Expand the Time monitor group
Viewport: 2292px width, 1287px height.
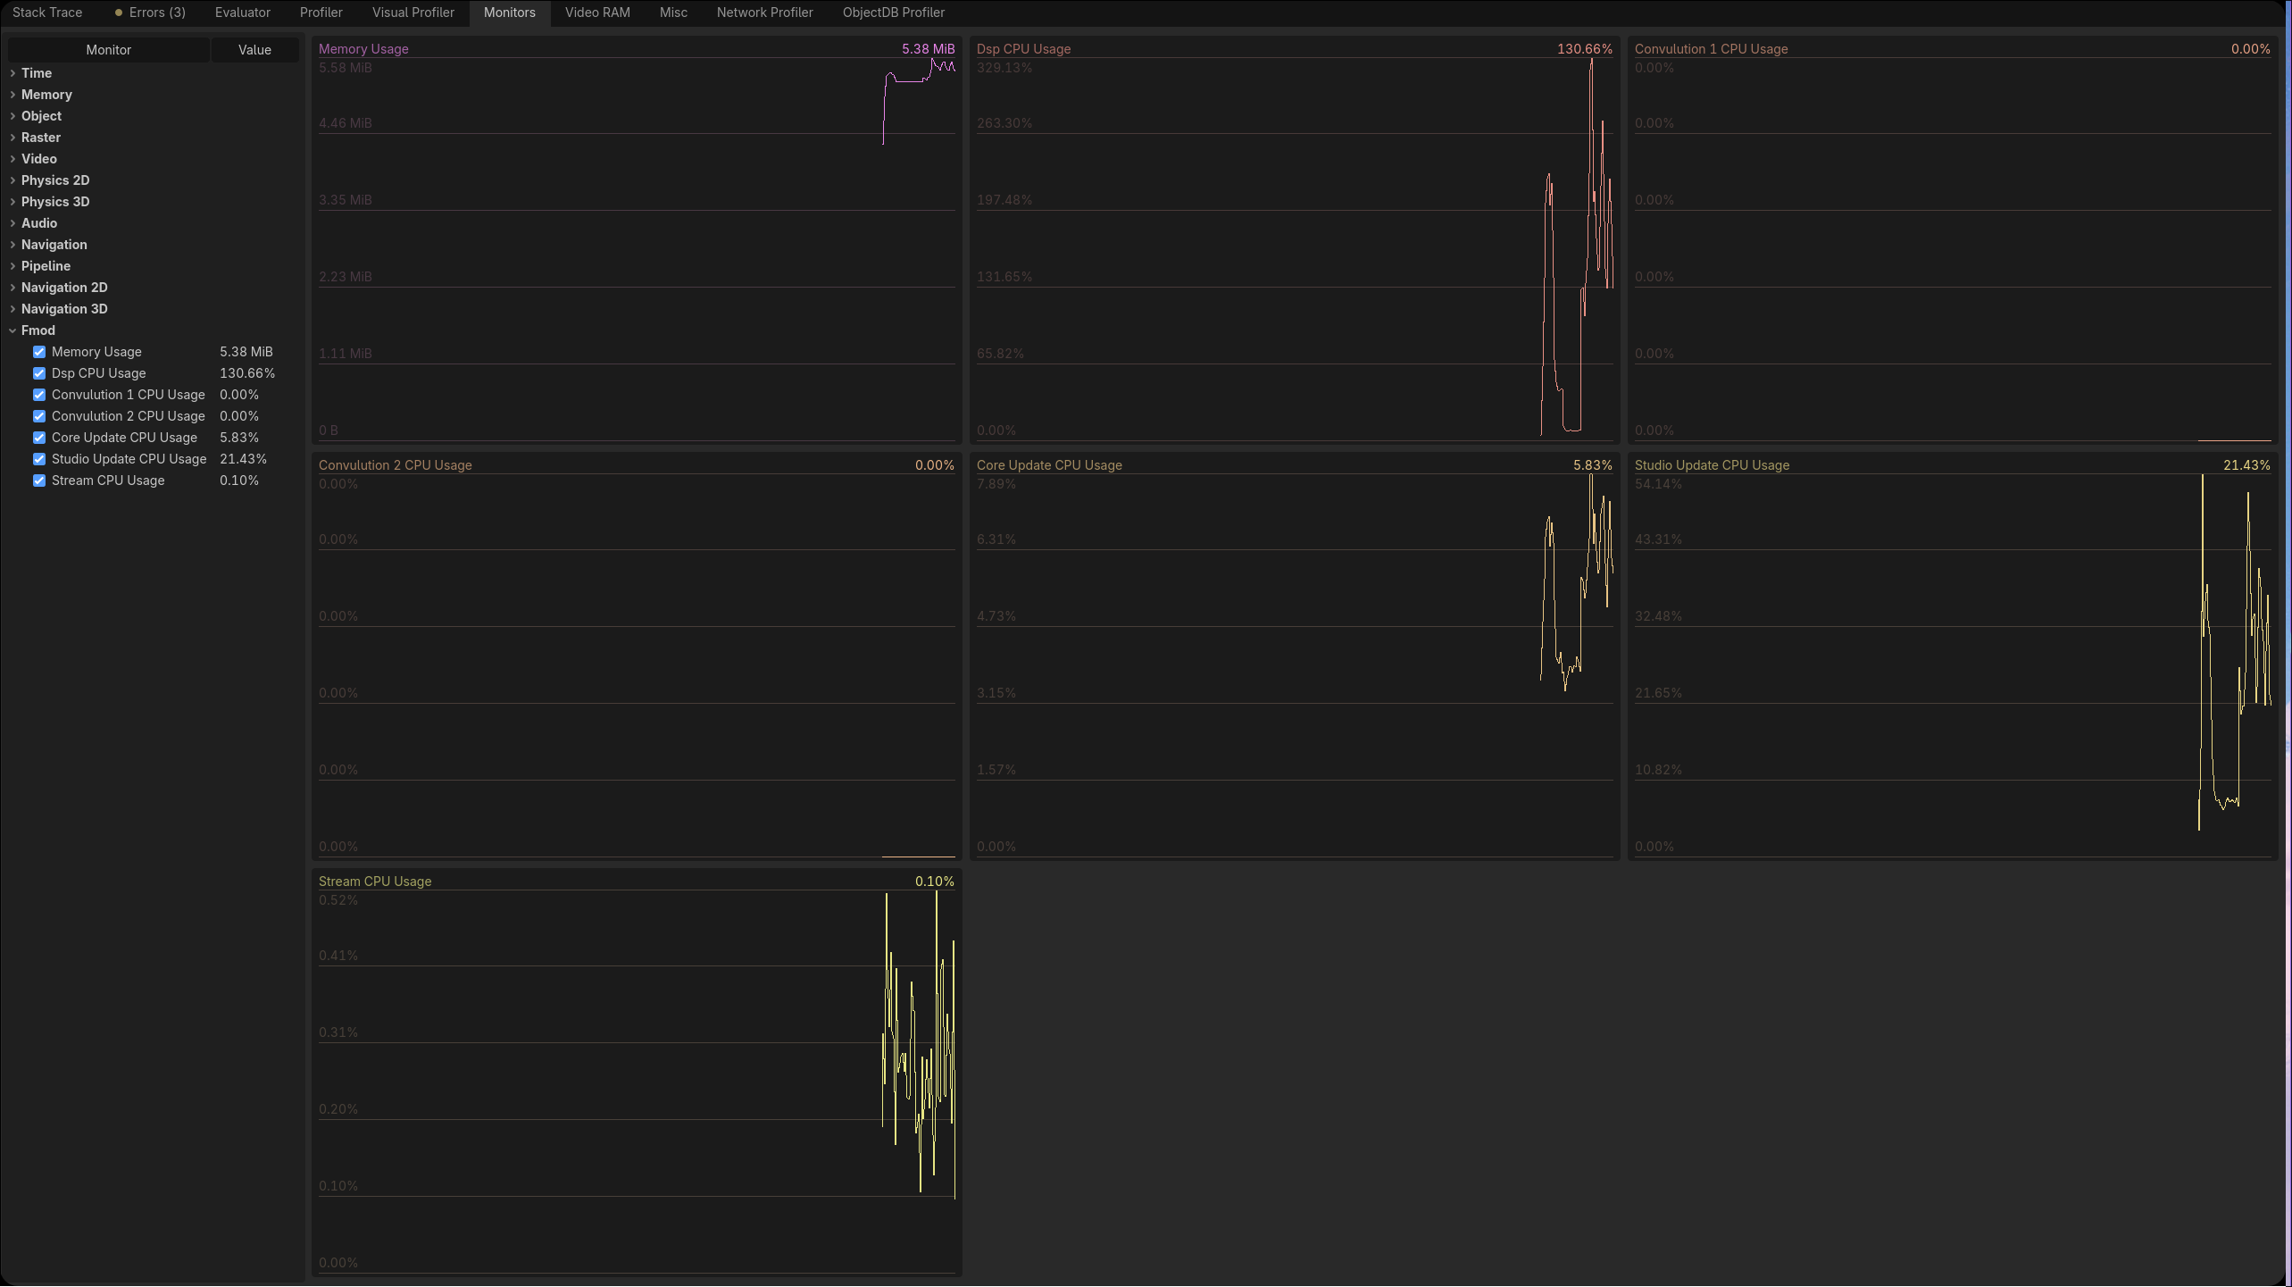[x=13, y=73]
